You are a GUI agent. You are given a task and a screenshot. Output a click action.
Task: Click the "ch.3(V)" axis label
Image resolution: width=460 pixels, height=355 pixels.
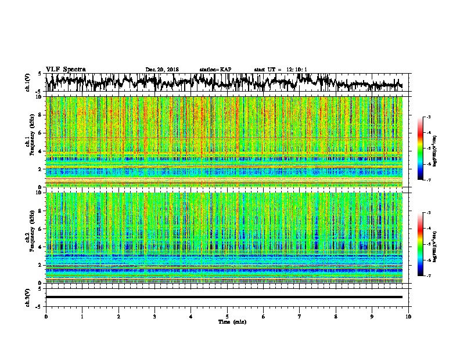point(28,298)
